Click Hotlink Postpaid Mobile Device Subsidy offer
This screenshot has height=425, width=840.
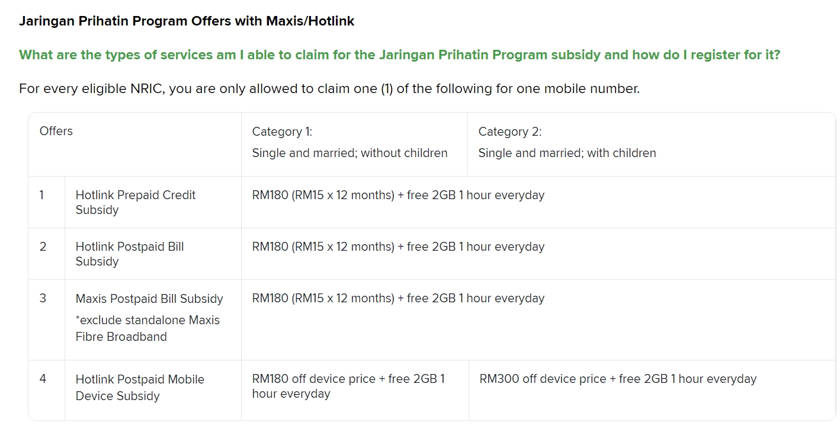point(140,388)
